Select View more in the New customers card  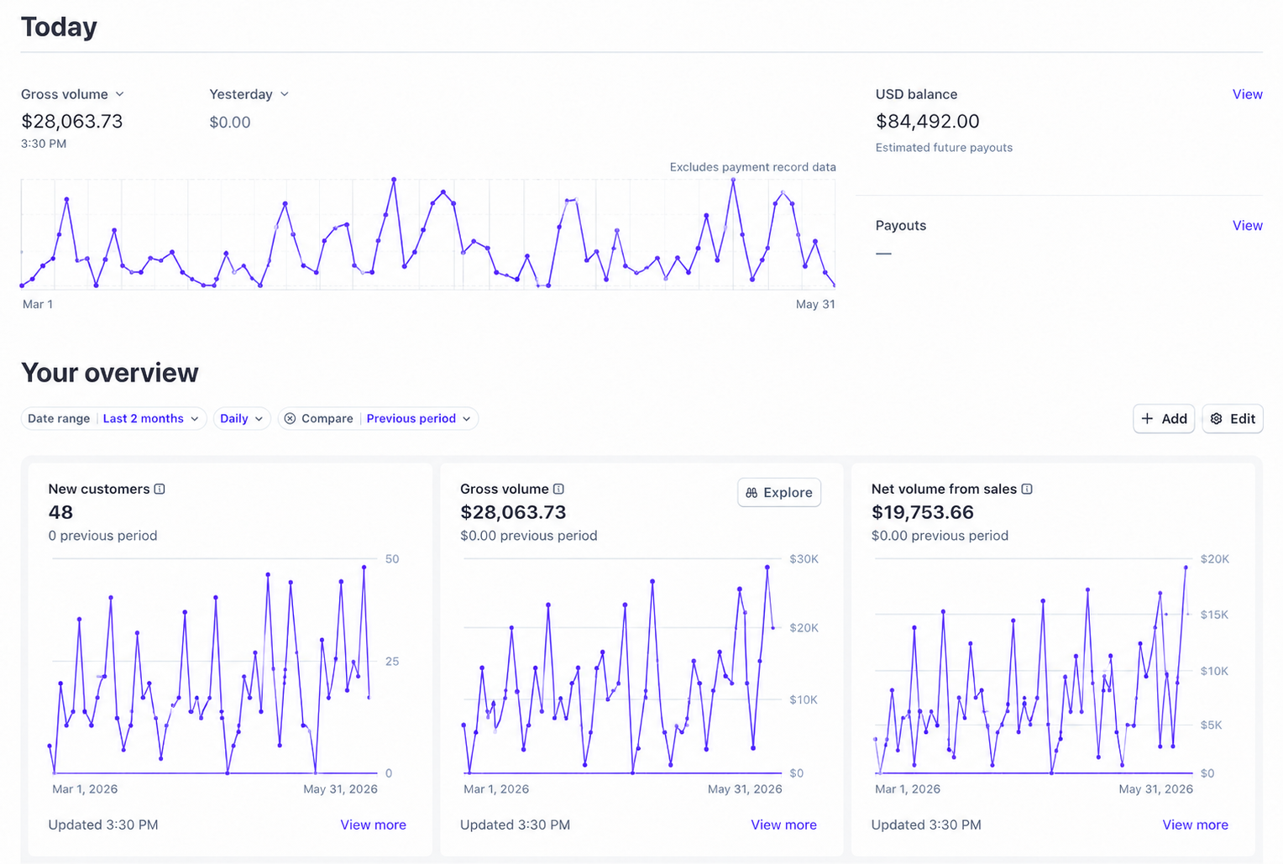[373, 825]
